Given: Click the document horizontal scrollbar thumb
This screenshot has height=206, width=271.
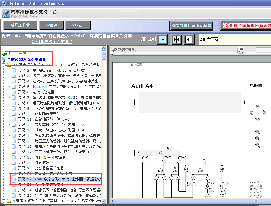Looking at the screenshot, I should pyautogui.click(x=193, y=201).
